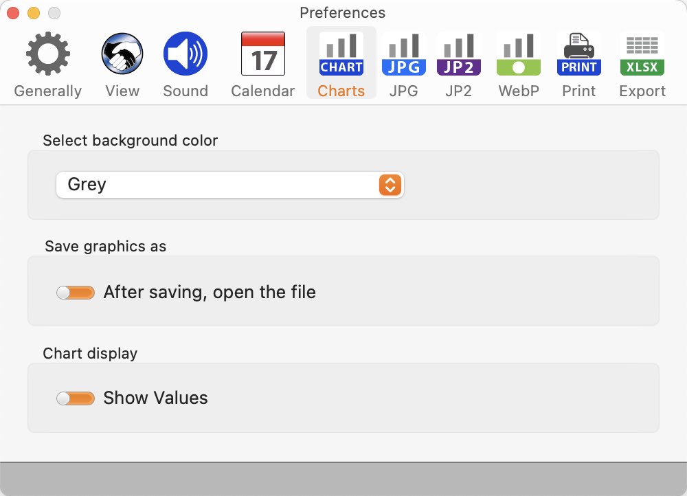687x496 pixels.
Task: Toggle the Show Values switch
Action: 76,398
